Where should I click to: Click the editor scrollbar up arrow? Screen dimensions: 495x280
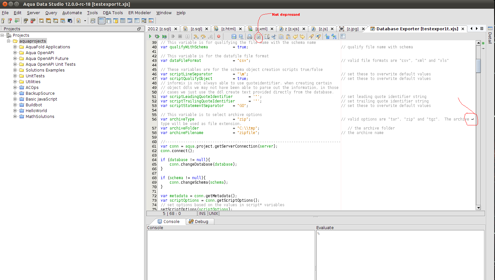click(479, 43)
